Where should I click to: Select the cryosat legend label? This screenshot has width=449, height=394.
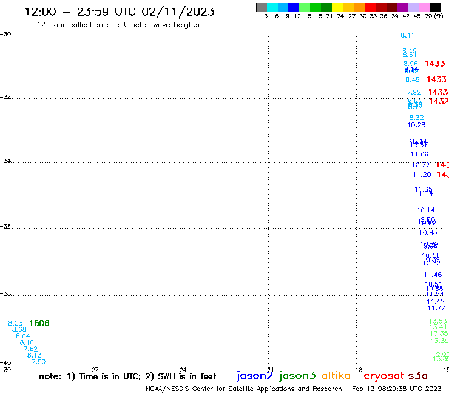pos(384,376)
